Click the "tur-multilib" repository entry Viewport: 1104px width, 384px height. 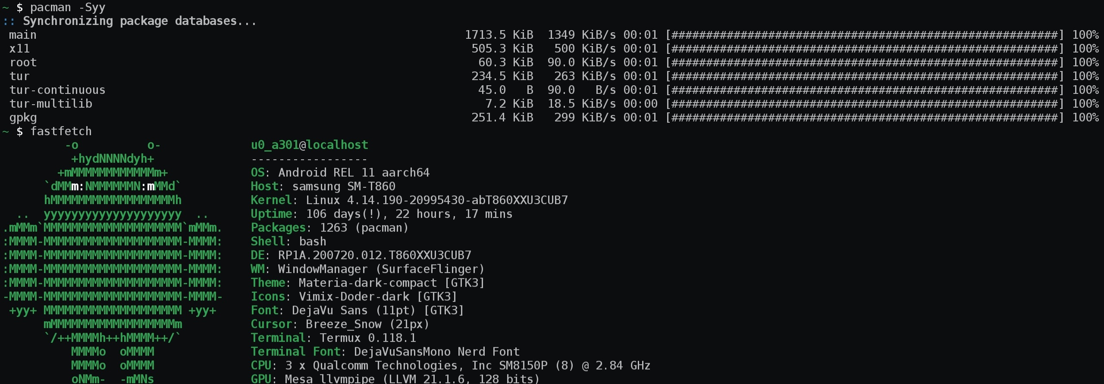click(x=51, y=104)
